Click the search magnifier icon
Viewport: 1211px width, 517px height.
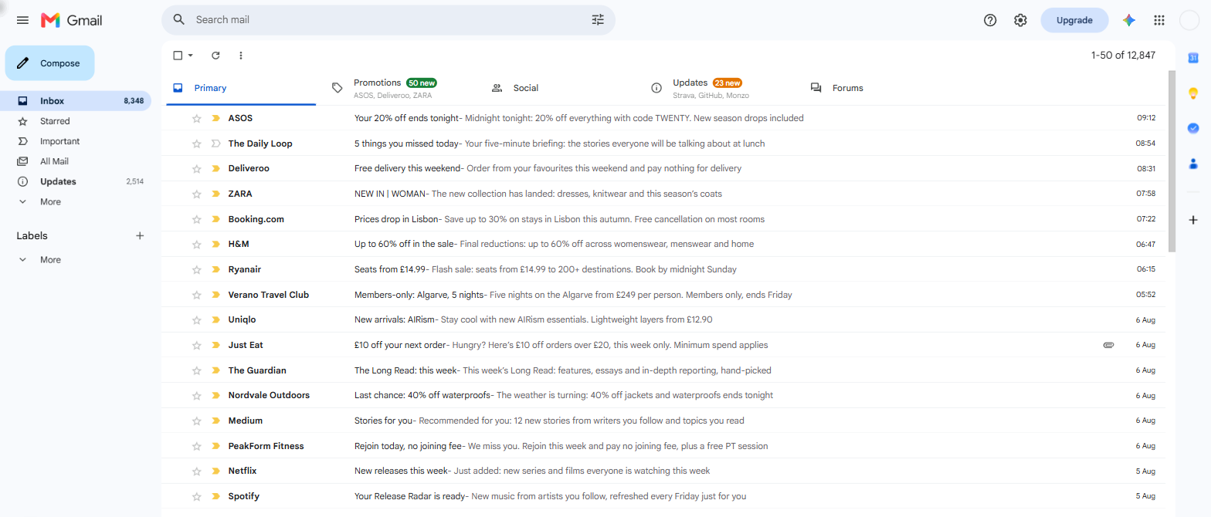click(x=179, y=19)
